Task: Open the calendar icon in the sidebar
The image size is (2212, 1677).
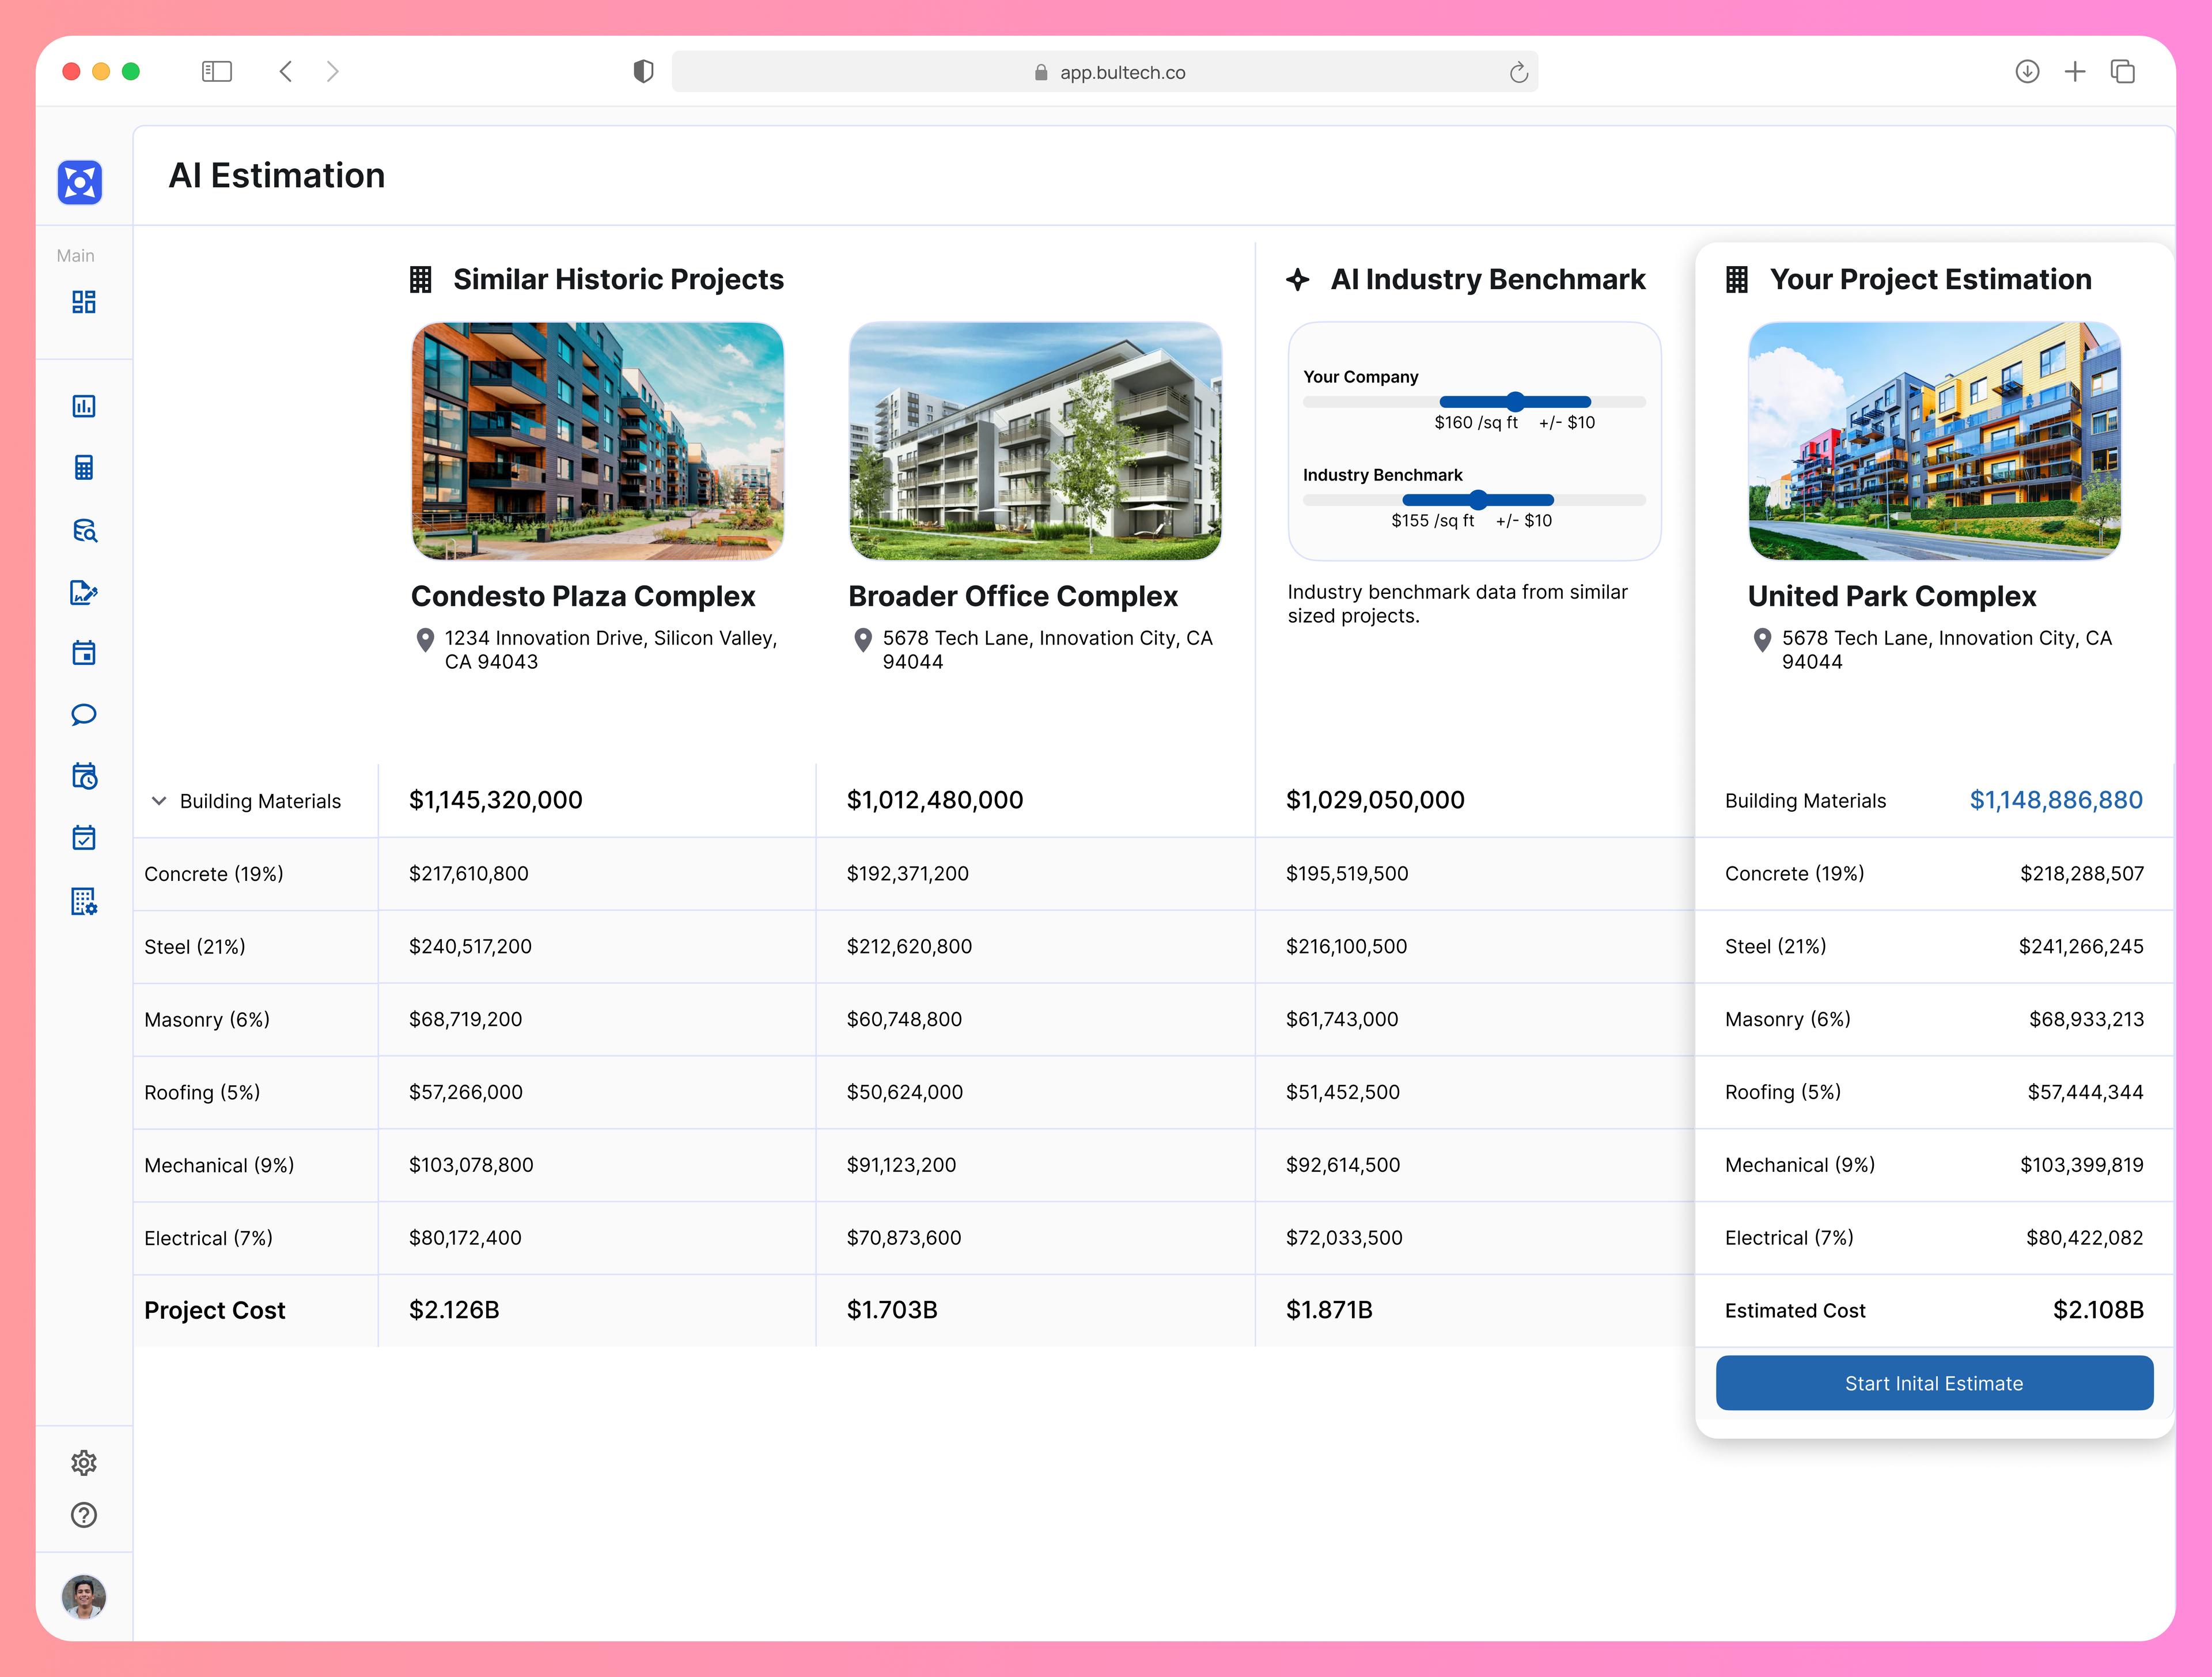Action: click(x=85, y=652)
